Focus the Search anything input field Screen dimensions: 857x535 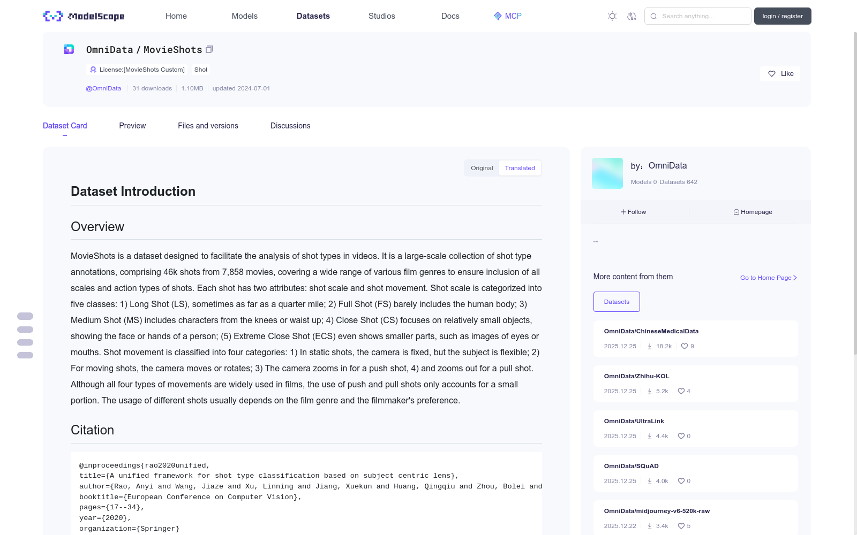click(698, 16)
